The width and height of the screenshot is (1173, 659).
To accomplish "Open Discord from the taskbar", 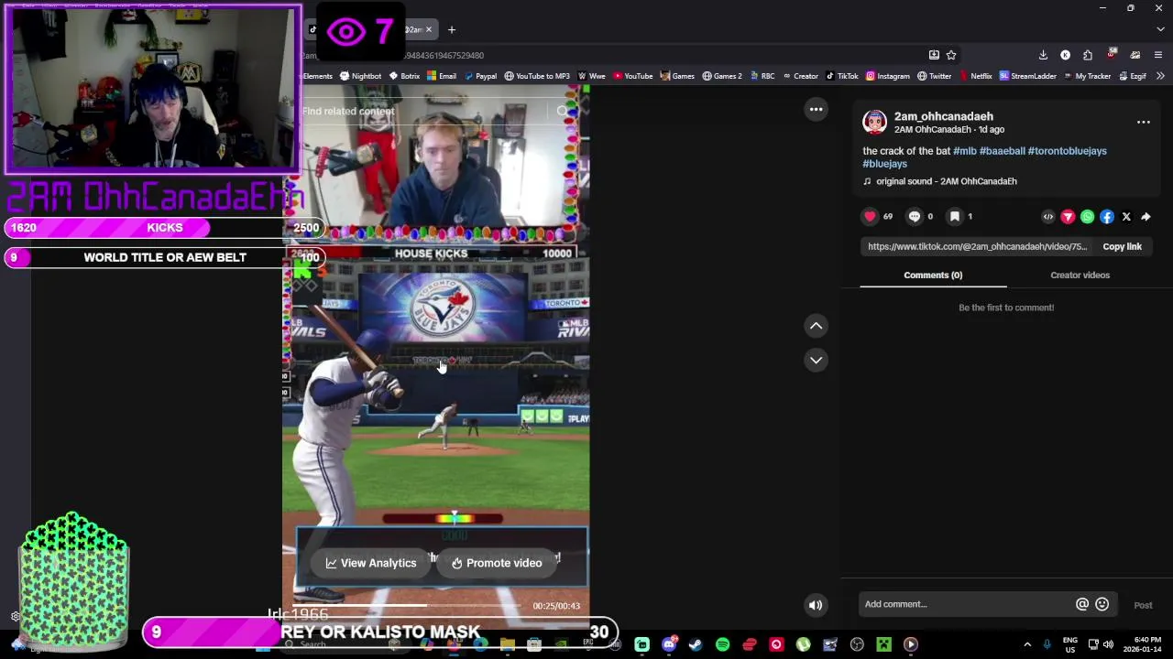I will 669,644.
